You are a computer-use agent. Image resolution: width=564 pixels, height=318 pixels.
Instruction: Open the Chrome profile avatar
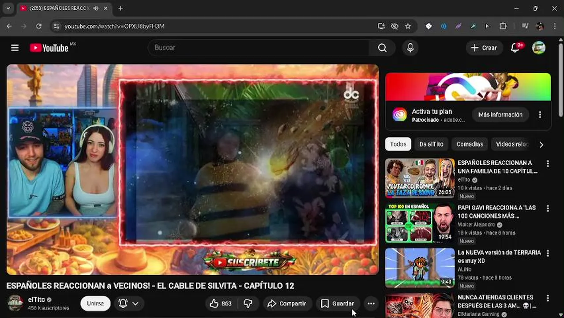[x=540, y=26]
